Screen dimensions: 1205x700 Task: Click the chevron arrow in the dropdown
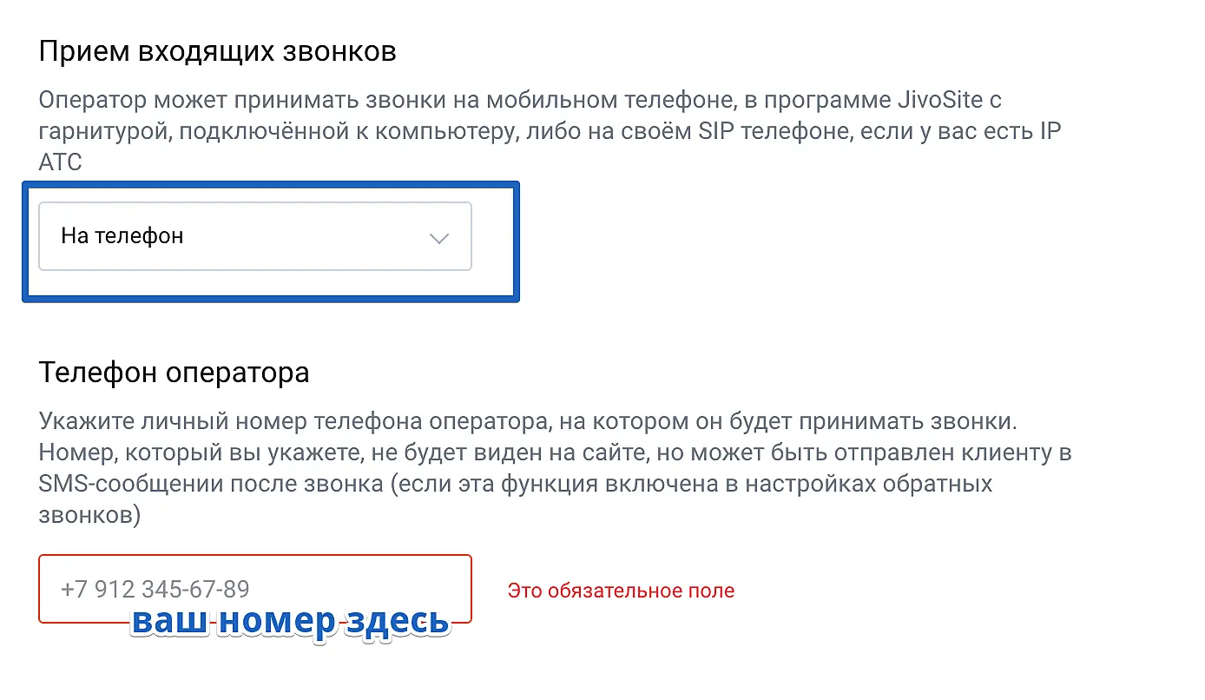pyautogui.click(x=439, y=238)
